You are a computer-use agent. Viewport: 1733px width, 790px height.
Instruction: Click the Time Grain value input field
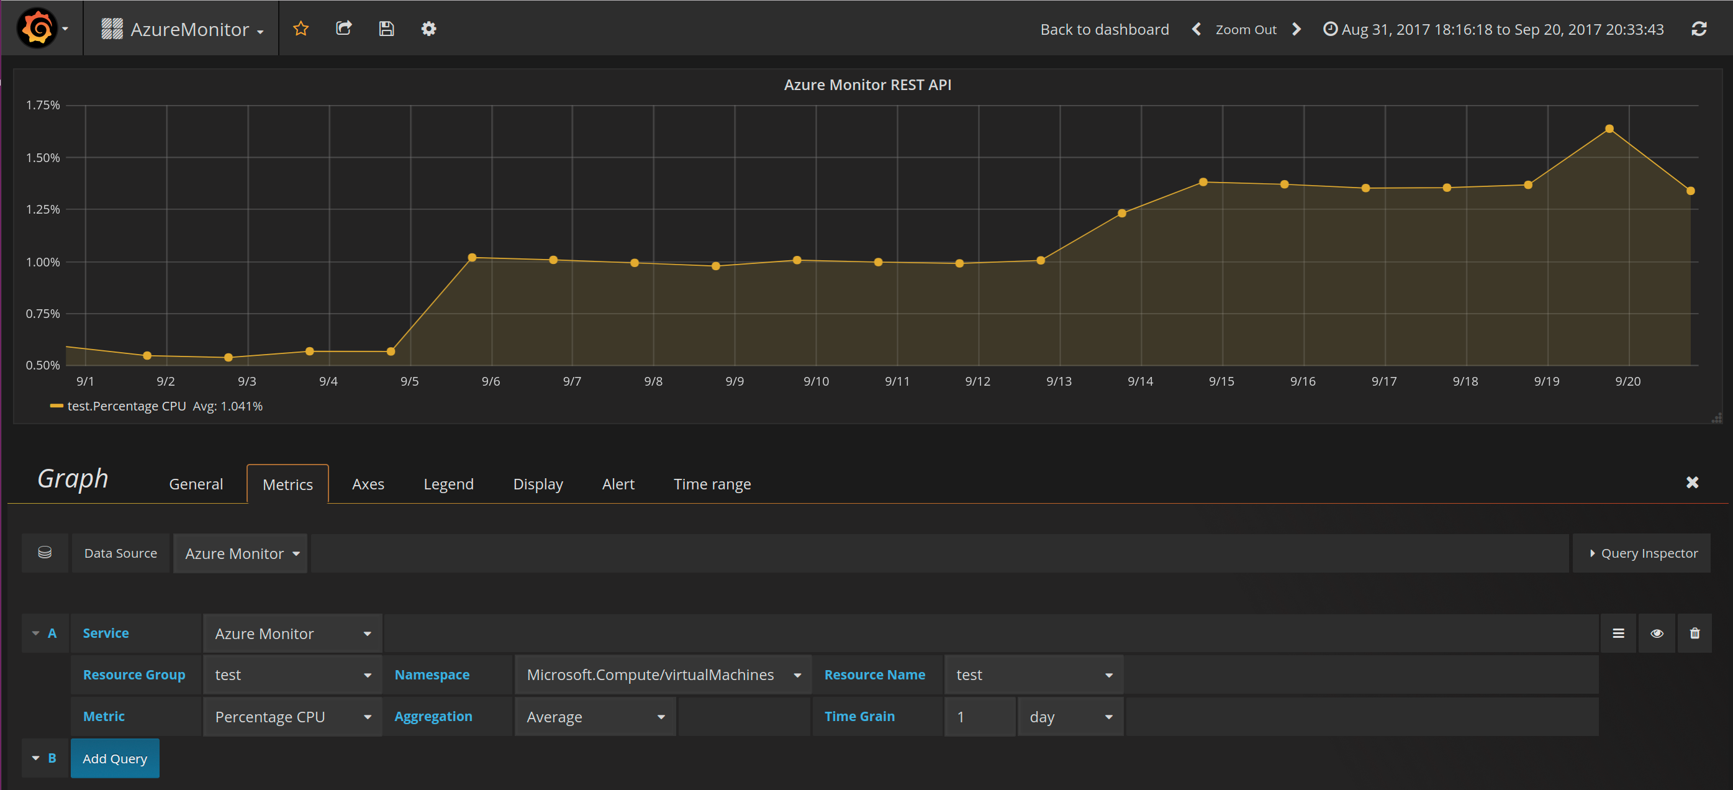pyautogui.click(x=979, y=717)
